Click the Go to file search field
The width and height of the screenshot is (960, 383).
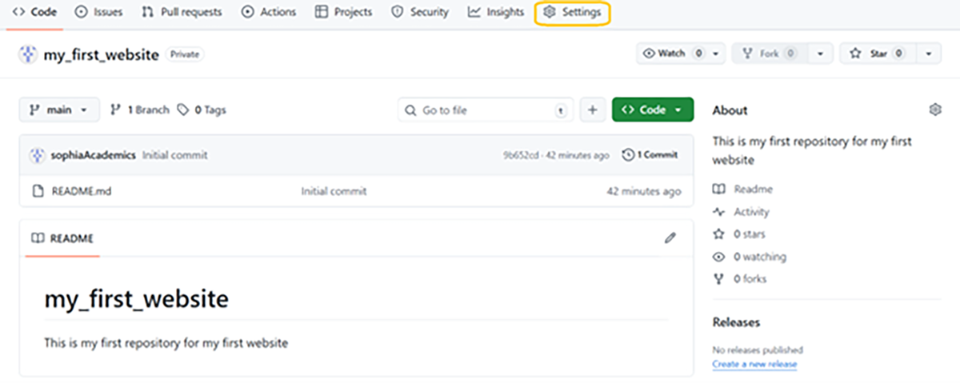486,110
